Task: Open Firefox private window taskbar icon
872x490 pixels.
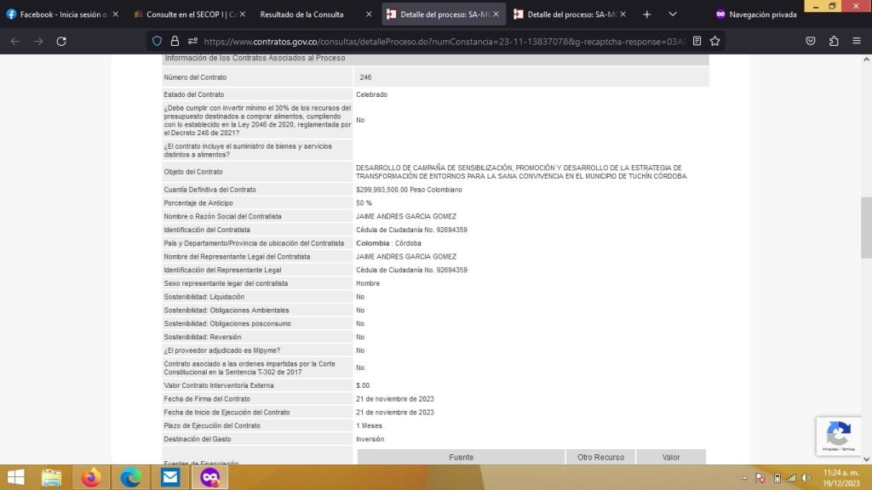Action: point(209,477)
